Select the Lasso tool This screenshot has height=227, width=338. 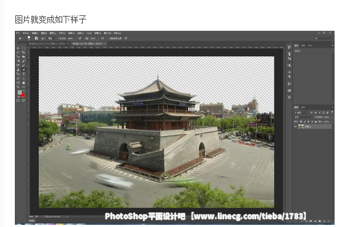coord(18,52)
